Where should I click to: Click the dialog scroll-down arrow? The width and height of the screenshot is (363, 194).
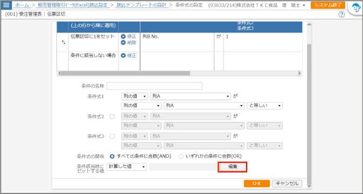(x=309, y=186)
